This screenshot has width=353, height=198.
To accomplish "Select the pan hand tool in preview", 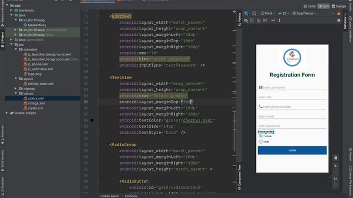I will [x=335, y=158].
